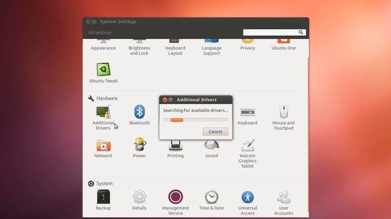Click the search magnifier icon
Viewport: 391px width, 219px height.
[x=301, y=32]
